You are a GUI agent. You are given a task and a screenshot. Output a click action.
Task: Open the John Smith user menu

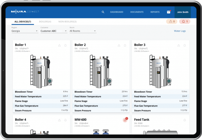183,12
